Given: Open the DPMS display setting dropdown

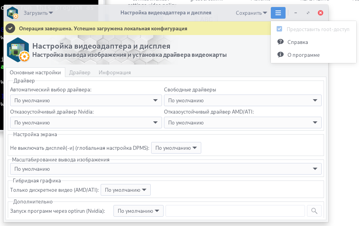Looking at the screenshot, I should click(x=176, y=148).
